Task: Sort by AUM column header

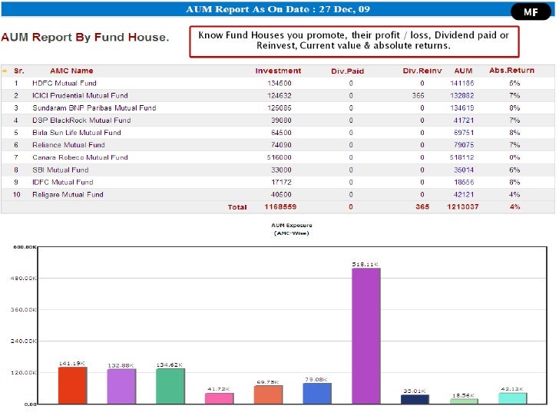Action: tap(463, 71)
